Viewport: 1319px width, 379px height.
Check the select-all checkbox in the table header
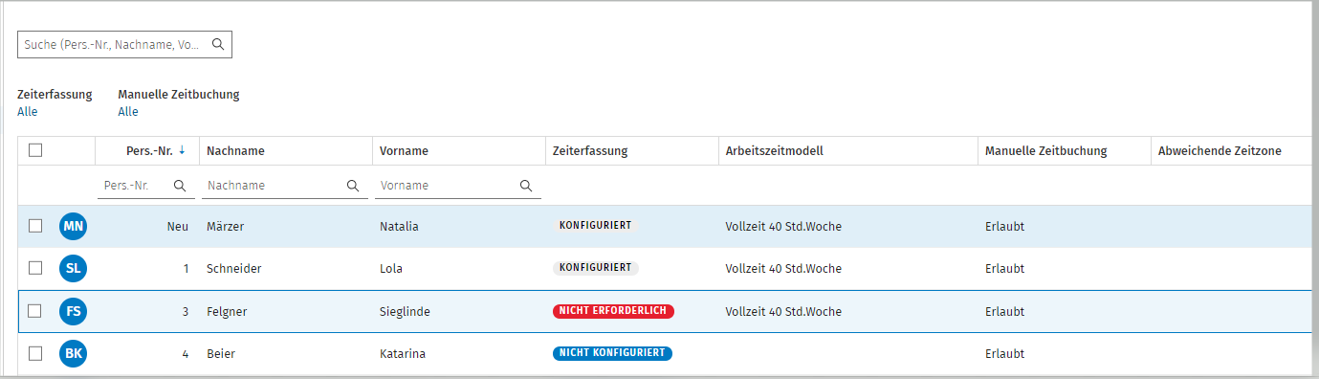[x=35, y=150]
